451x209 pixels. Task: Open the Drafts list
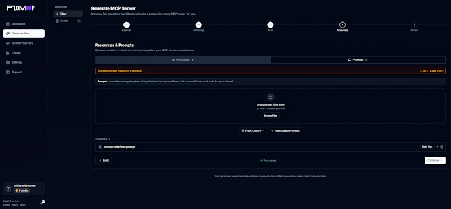[68, 21]
